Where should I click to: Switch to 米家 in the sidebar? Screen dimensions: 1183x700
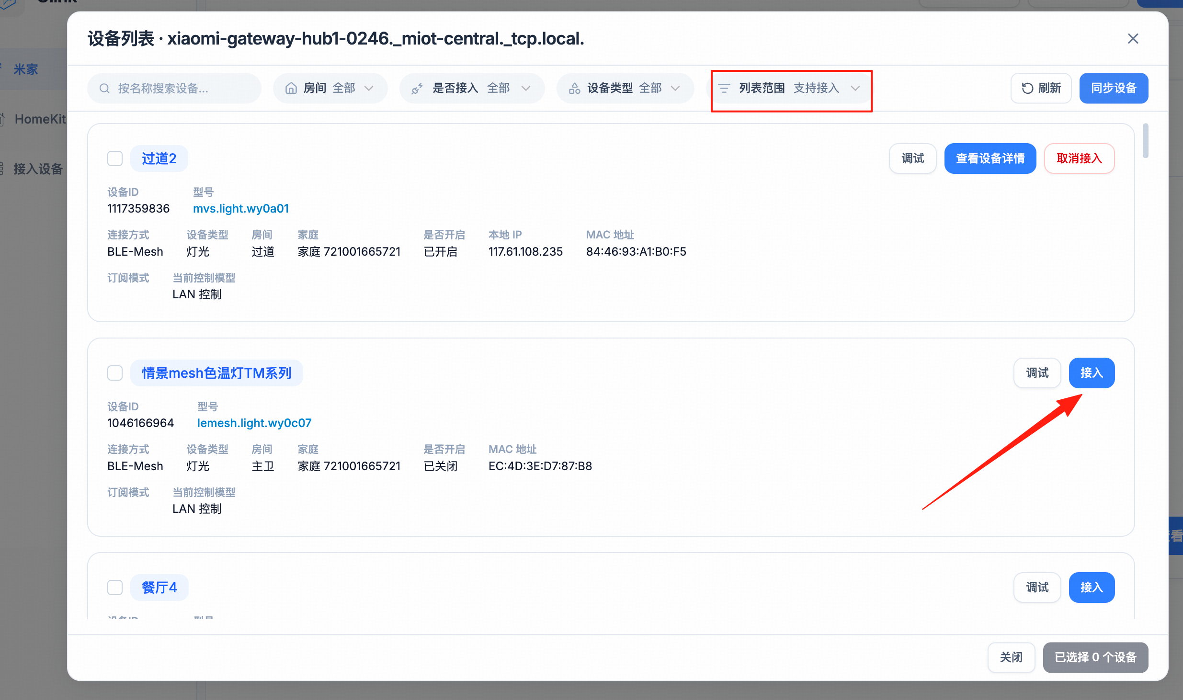pyautogui.click(x=26, y=70)
